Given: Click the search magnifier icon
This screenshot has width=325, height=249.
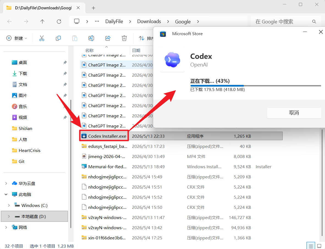Looking at the screenshot, I should [x=314, y=21].
